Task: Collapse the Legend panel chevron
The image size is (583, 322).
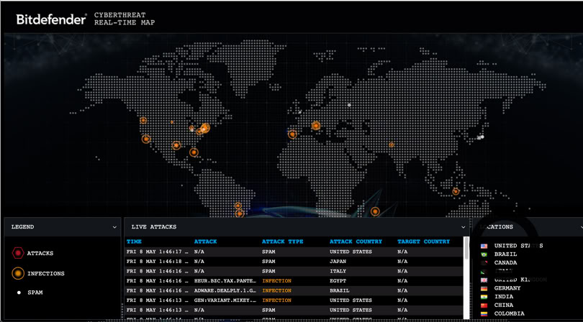Action: 114,227
